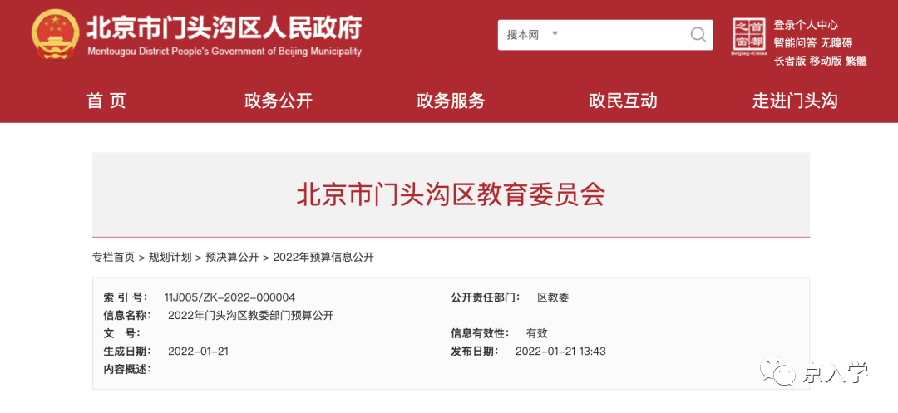Open 政务服务 navigation menu
The width and height of the screenshot is (898, 413).
[451, 101]
